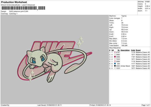Select the Max Jump value '7.2 mm'
151x107 pixels.
point(124,43)
